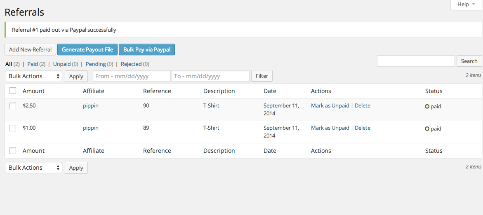Click Generate Payout File button
Viewport: 483px width, 215px height.
pos(87,49)
